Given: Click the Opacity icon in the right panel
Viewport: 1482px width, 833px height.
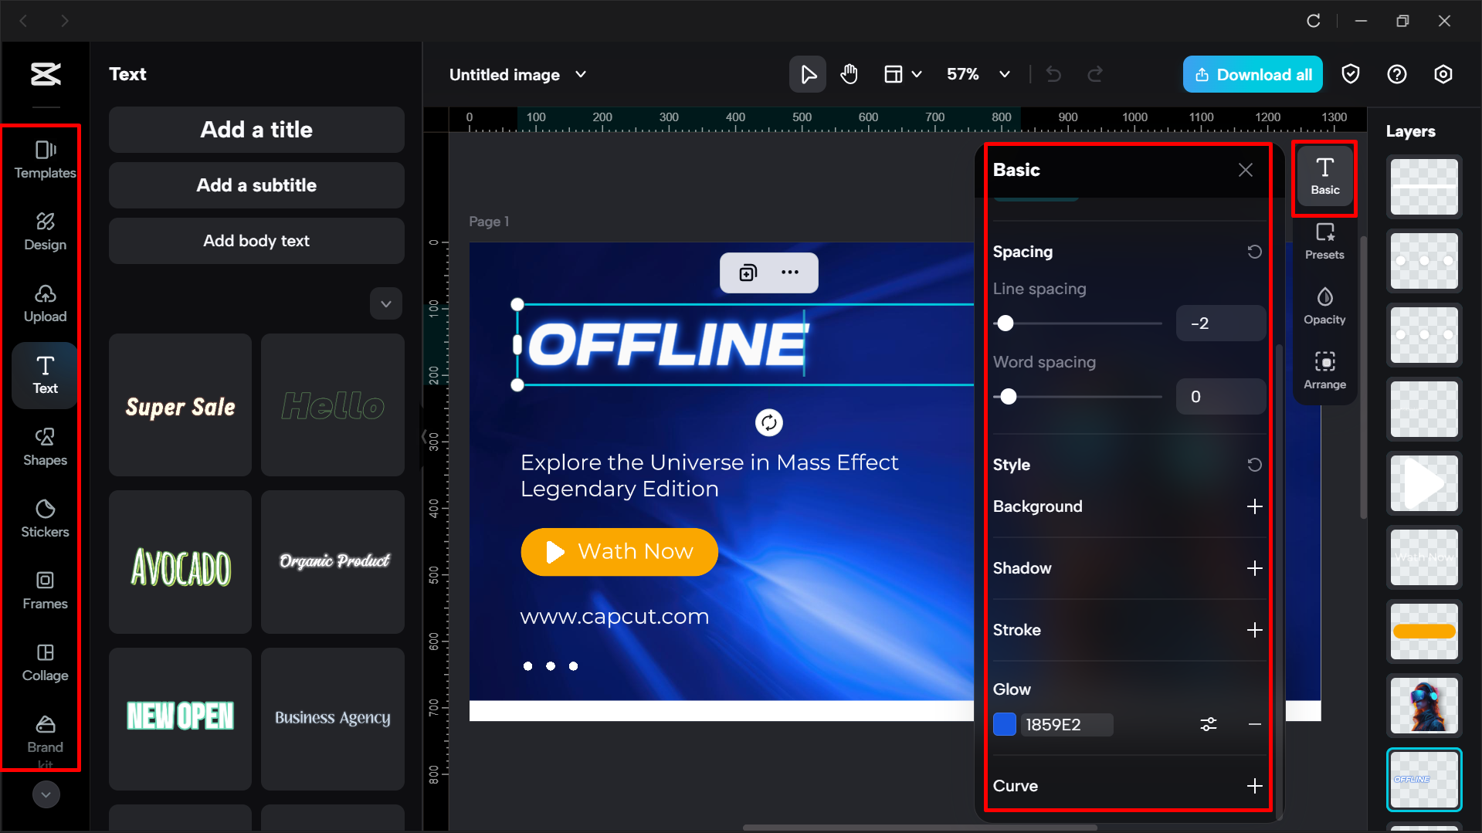Looking at the screenshot, I should [1324, 306].
